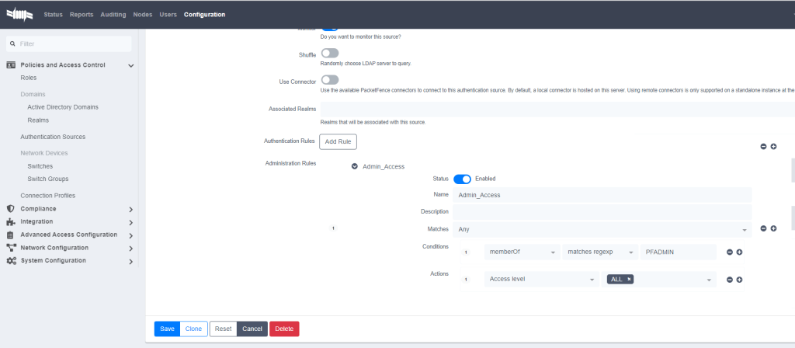Click the sidebar Filter search field
The image size is (795, 348).
point(70,44)
